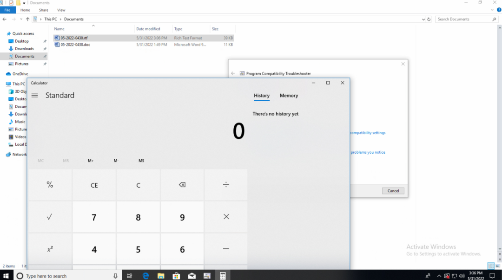Select Quick access in the navigation pane
This screenshot has width=502, height=280.
[x=23, y=33]
